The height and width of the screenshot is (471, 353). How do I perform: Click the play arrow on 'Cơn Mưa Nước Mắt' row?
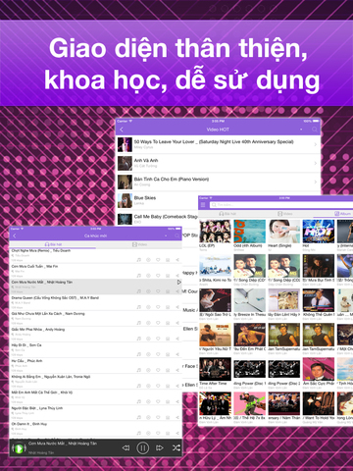tap(178, 282)
